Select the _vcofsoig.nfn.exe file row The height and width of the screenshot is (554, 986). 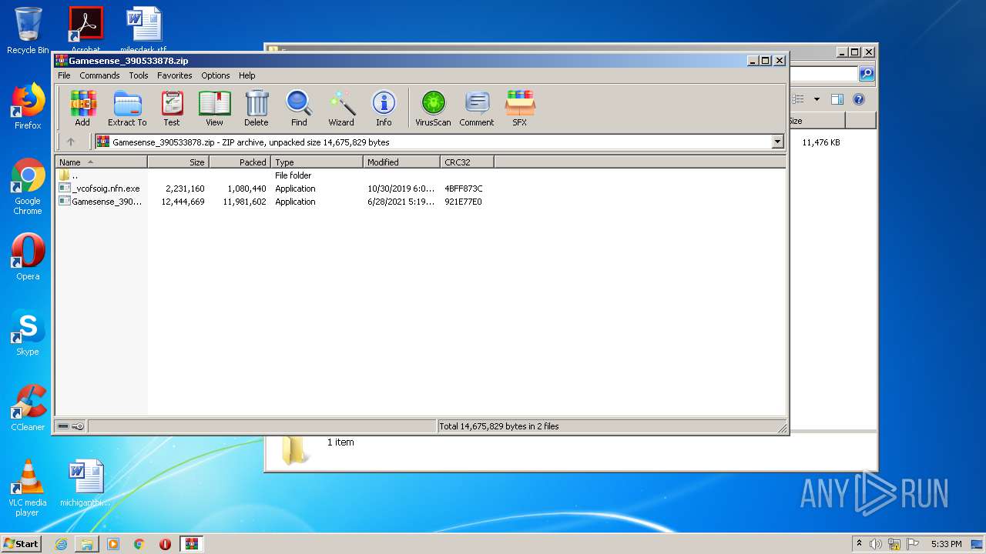click(x=271, y=189)
